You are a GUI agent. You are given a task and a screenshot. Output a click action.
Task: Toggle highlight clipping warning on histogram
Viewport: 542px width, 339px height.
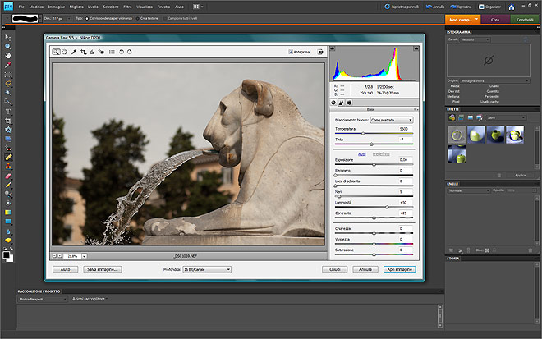tap(416, 48)
